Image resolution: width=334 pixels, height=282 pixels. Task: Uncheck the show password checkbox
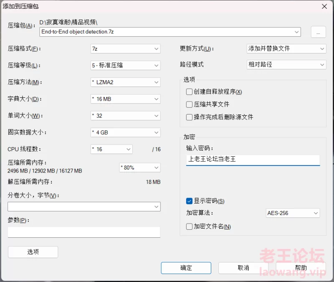coord(189,201)
